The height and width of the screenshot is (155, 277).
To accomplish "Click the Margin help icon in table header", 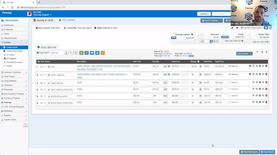I will coord(198,62).
